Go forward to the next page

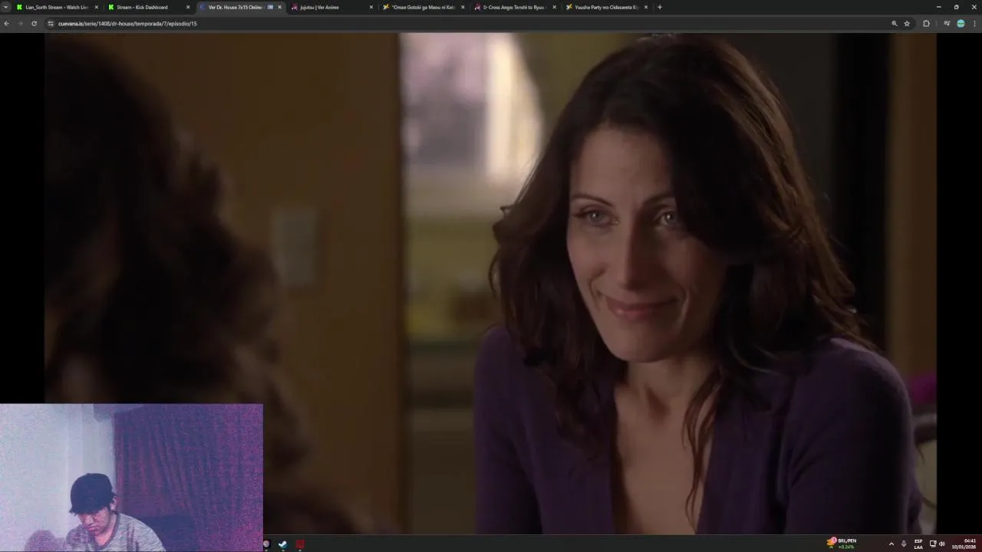(x=20, y=24)
